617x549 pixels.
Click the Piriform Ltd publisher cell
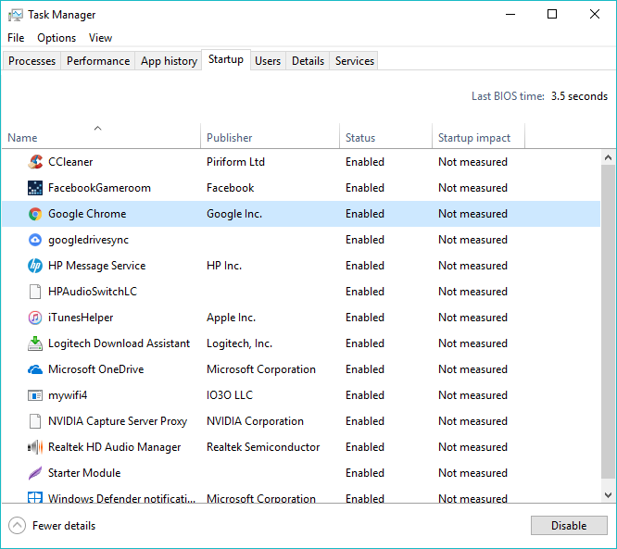click(235, 162)
